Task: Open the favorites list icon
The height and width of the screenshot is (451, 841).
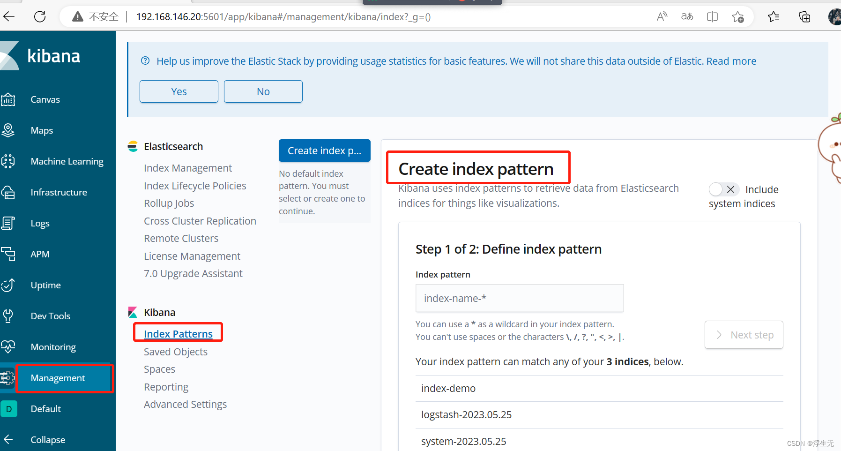Action: tap(774, 17)
